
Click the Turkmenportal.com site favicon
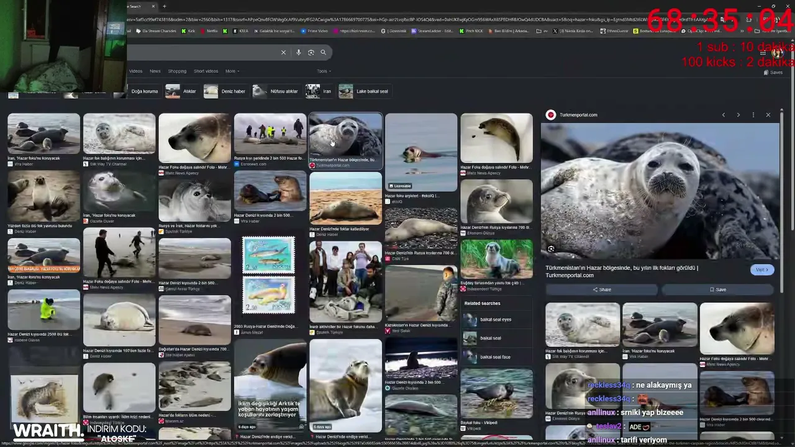click(550, 115)
